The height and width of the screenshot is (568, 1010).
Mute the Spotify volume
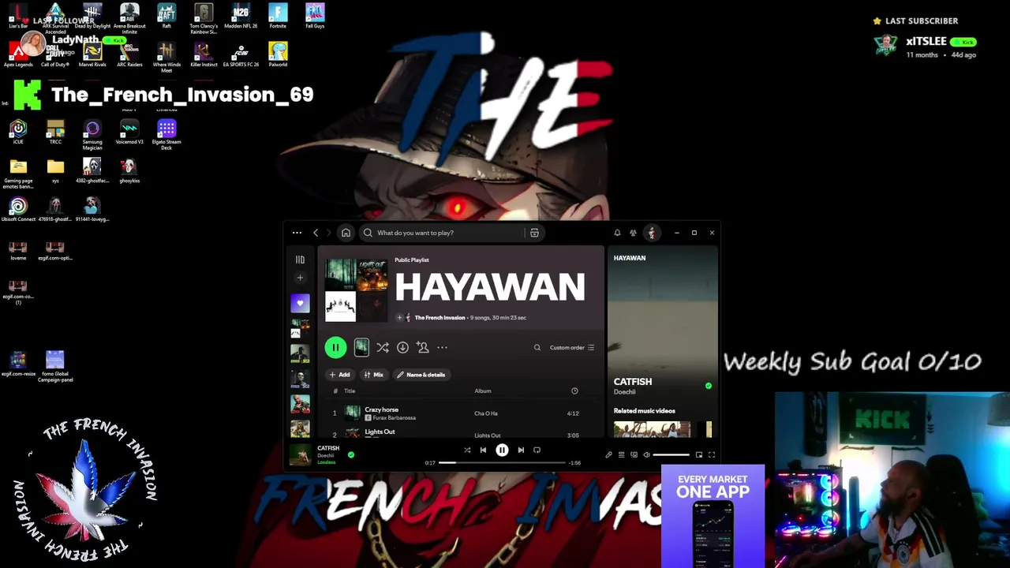[646, 454]
